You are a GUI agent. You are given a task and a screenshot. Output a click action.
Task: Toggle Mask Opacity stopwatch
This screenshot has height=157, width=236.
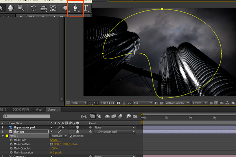[x=11, y=148]
